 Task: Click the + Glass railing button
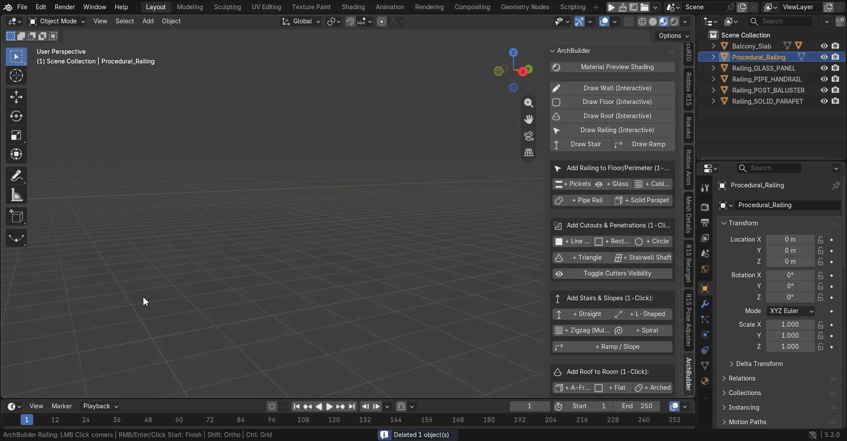coord(612,184)
